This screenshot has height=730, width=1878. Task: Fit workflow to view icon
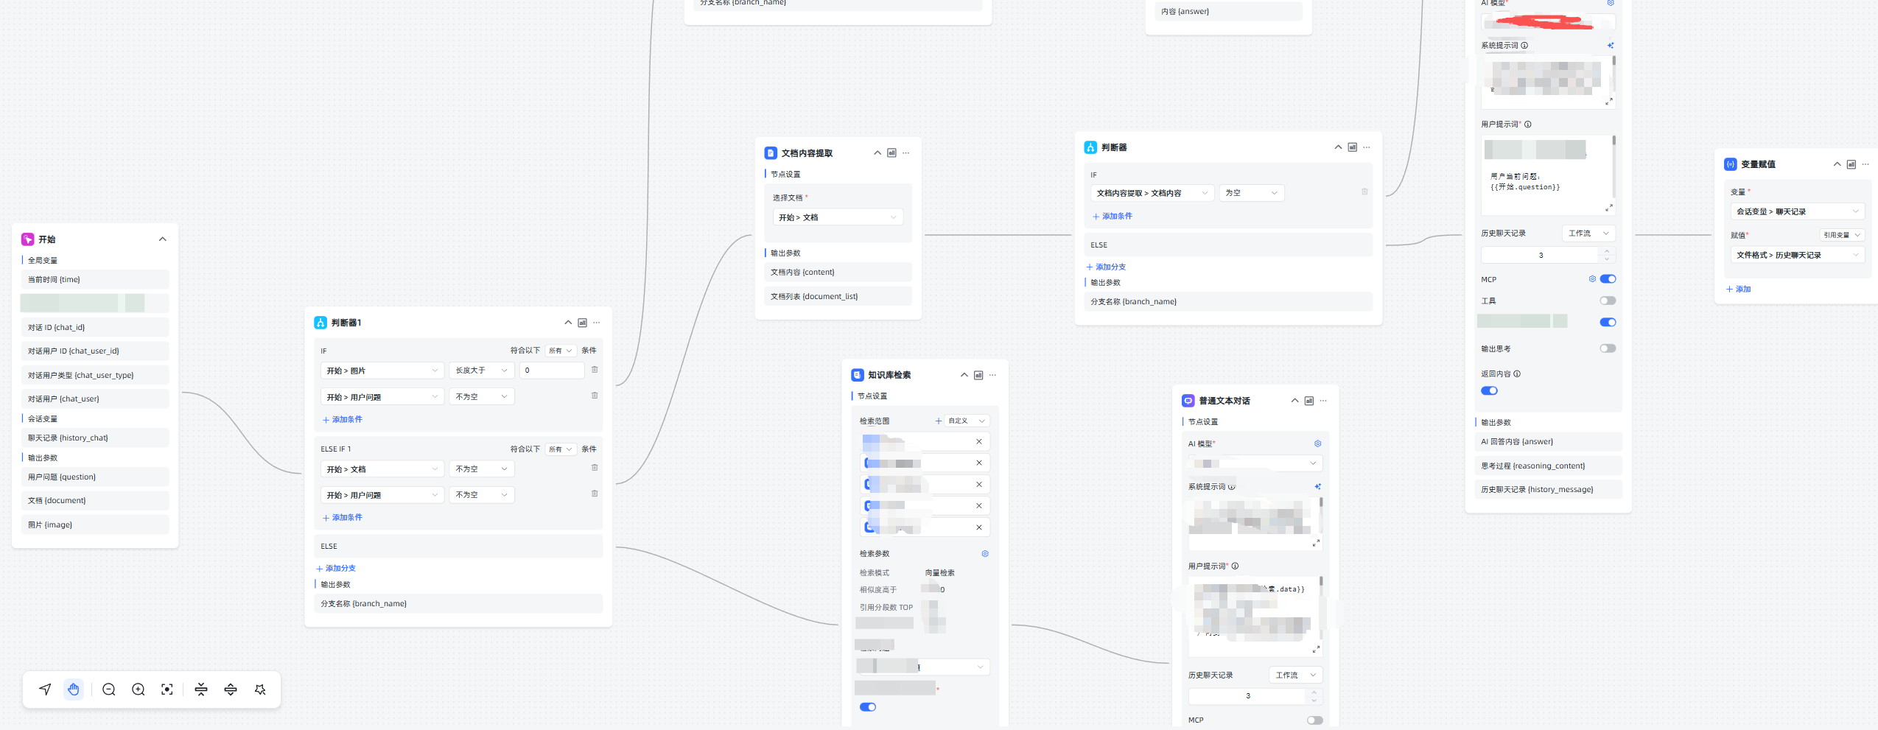pyautogui.click(x=167, y=689)
